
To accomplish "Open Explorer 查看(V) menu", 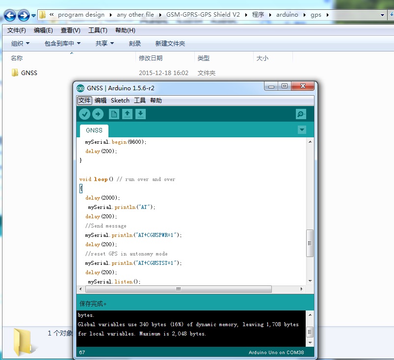I will (70, 30).
